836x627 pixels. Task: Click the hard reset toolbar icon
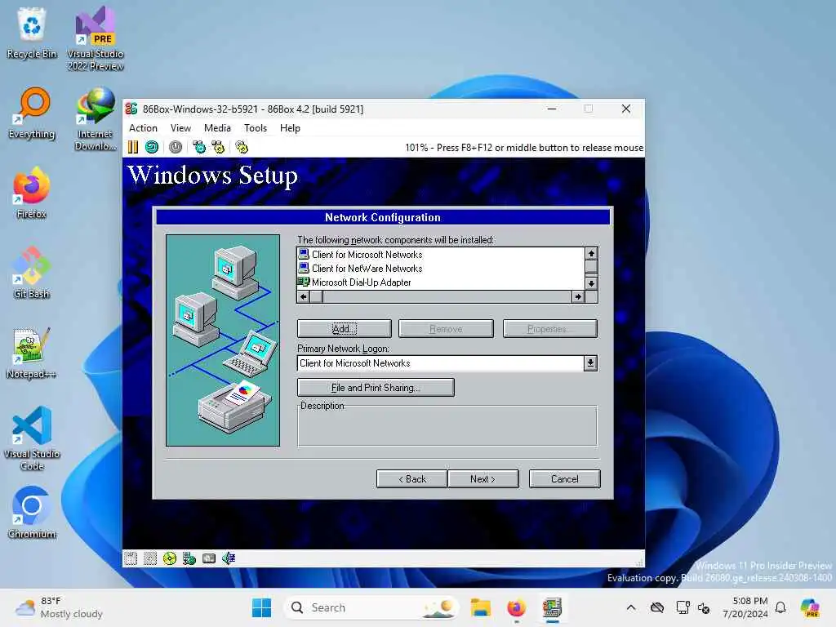point(152,147)
